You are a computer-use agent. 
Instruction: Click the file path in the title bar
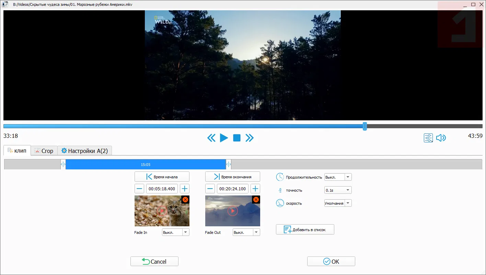[x=73, y=5]
